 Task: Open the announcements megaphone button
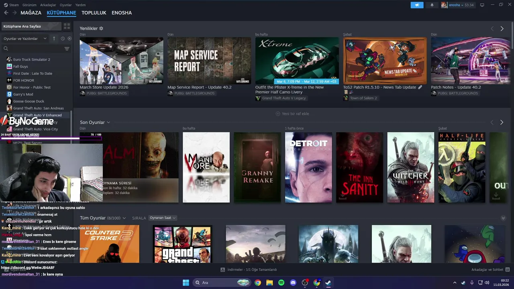pyautogui.click(x=417, y=5)
